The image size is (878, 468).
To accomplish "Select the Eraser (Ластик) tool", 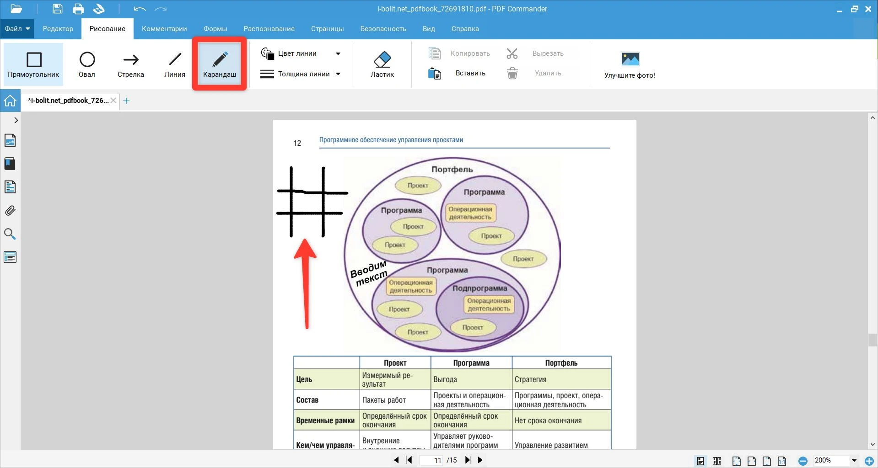I will (x=382, y=64).
